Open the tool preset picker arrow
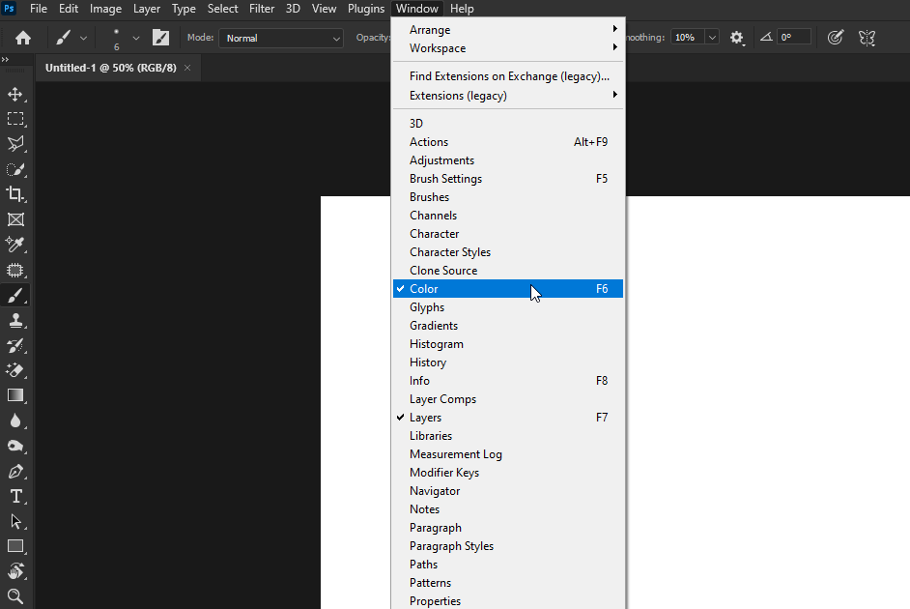Image resolution: width=910 pixels, height=609 pixels. pyautogui.click(x=84, y=39)
